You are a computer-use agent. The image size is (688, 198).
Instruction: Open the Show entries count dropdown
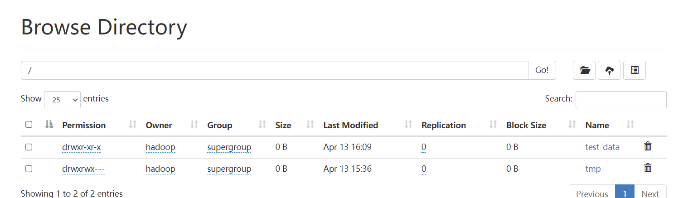coord(62,100)
